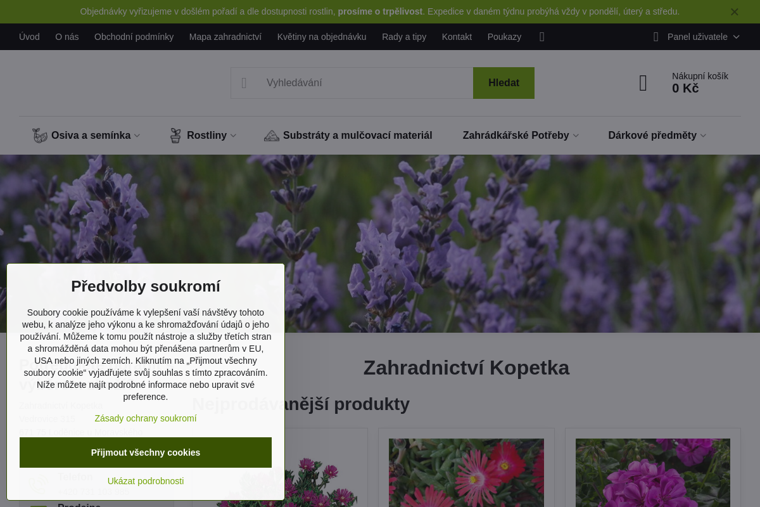The height and width of the screenshot is (507, 760).
Task: Open the Poukazy page
Action: click(x=504, y=37)
